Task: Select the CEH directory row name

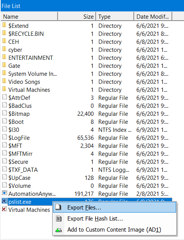Action: point(14,42)
